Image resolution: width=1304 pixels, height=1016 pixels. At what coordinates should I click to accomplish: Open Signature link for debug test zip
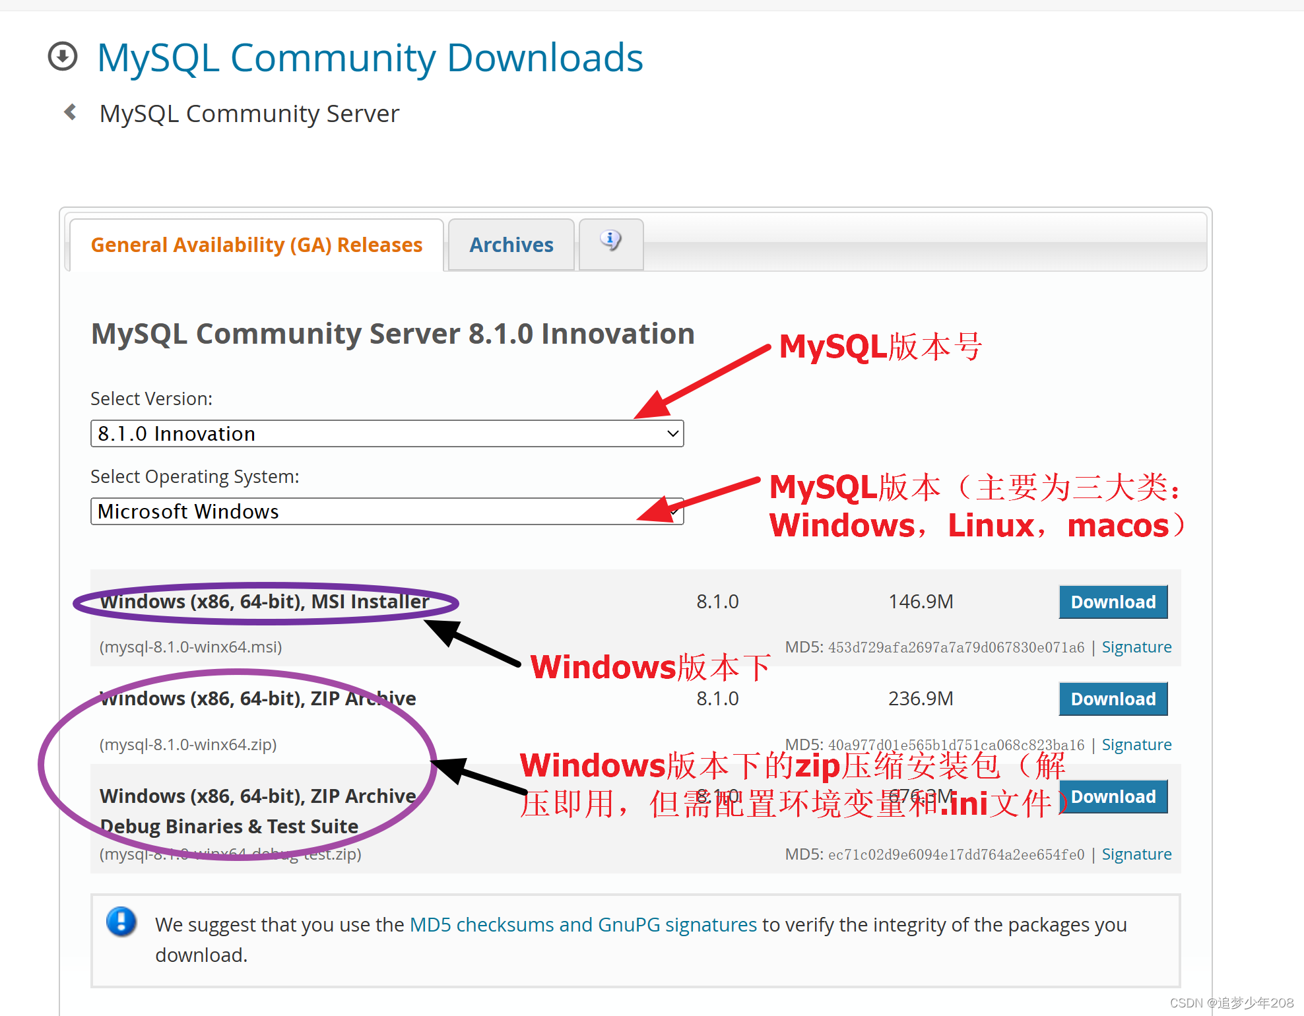1136,854
